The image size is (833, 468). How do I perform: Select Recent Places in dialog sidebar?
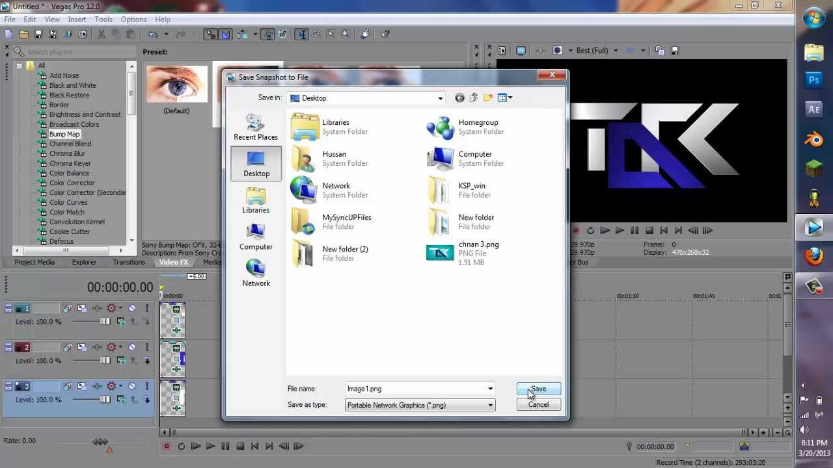pyautogui.click(x=256, y=127)
